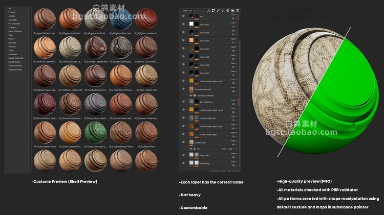The width and height of the screenshot is (384, 215).
Task: Open the Base Color channel dropdown
Action: 188,11
